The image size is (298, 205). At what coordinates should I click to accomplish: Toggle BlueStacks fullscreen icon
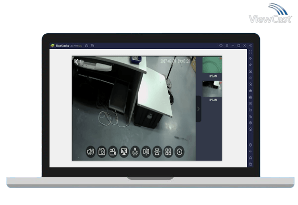[x=250, y=52]
